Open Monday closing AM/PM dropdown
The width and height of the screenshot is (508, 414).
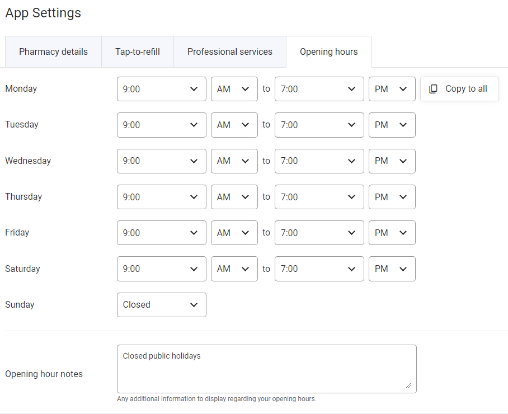392,89
